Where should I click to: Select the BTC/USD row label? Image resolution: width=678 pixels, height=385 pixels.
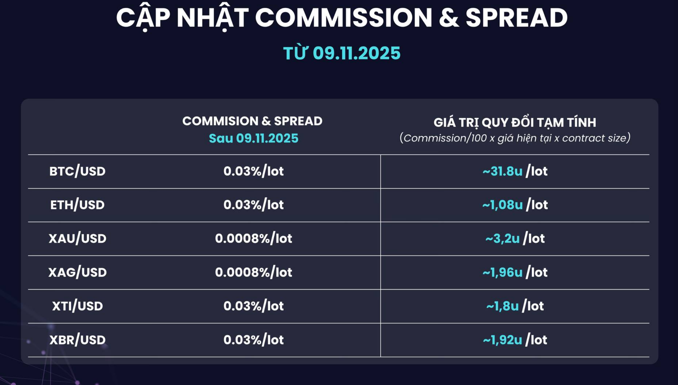pos(77,171)
